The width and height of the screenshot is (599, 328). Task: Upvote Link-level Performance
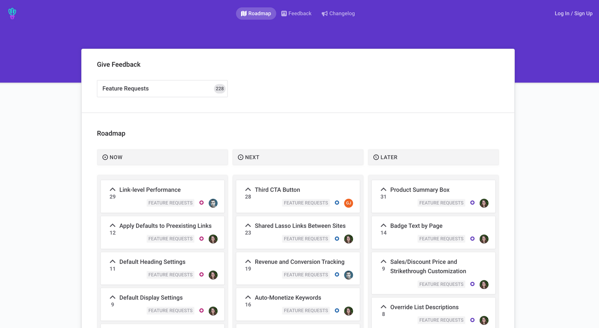click(113, 190)
